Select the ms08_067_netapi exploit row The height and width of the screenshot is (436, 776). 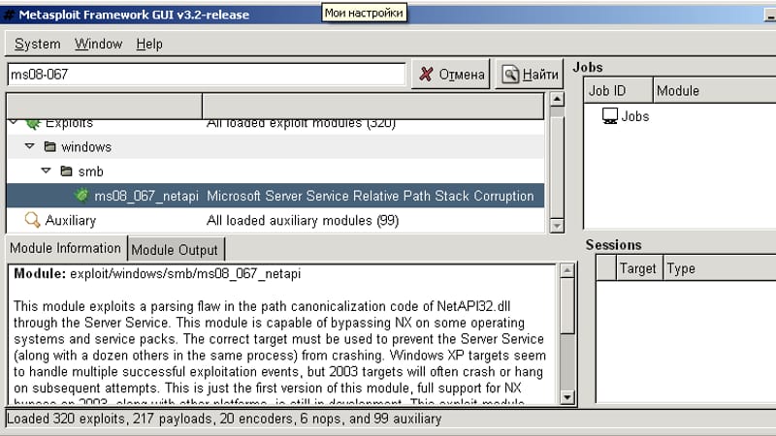point(275,196)
